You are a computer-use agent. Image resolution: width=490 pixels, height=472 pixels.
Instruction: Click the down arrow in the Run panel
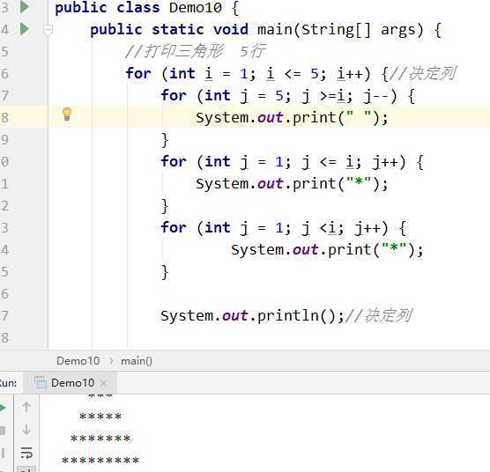point(26,430)
